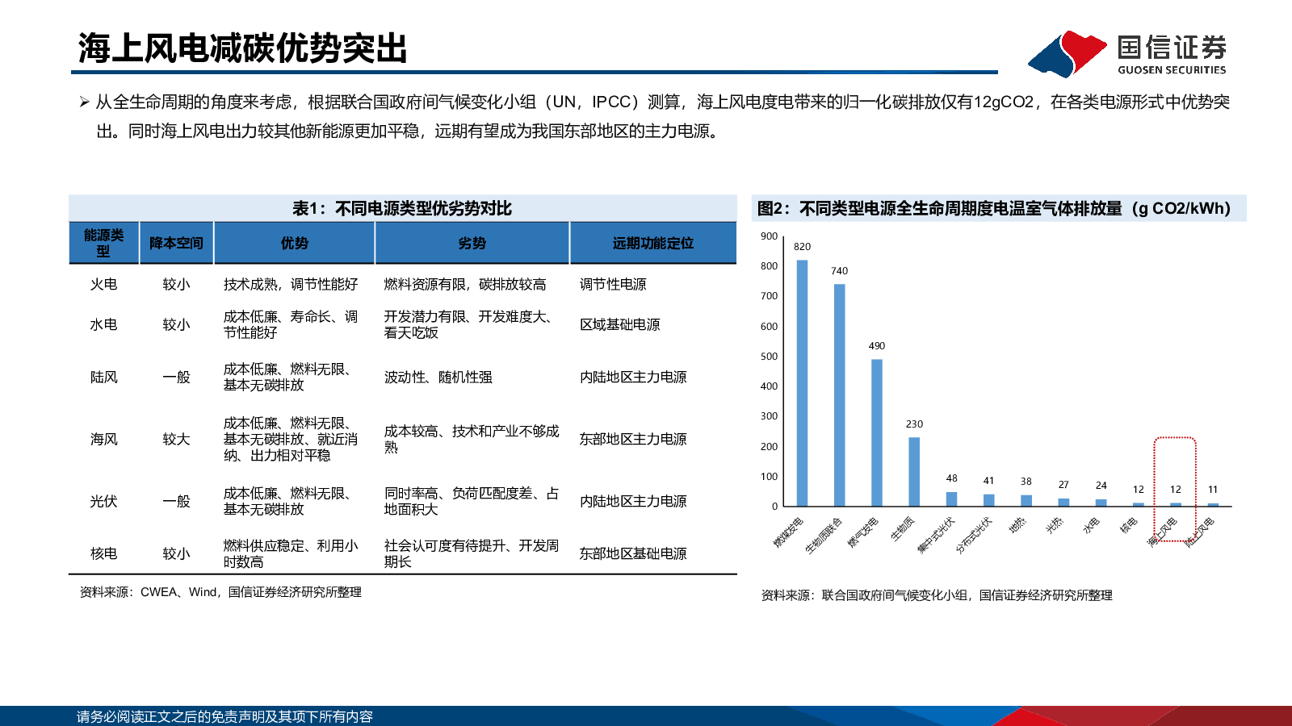Select the 海风 row label
This screenshot has height=726, width=1292.
click(103, 439)
